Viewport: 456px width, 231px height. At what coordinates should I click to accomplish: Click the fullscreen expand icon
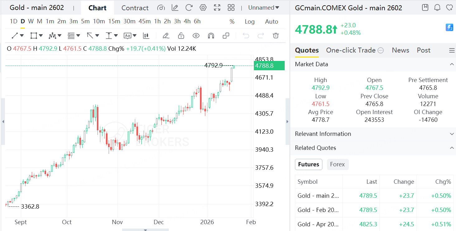coord(217,8)
